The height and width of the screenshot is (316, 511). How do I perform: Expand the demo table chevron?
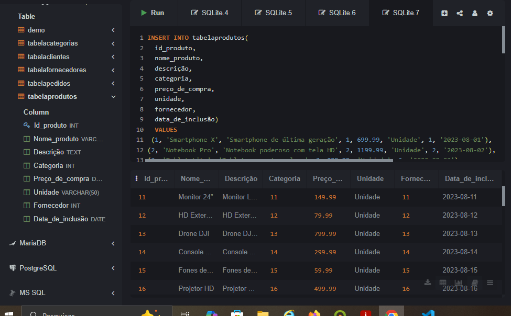pos(113,30)
